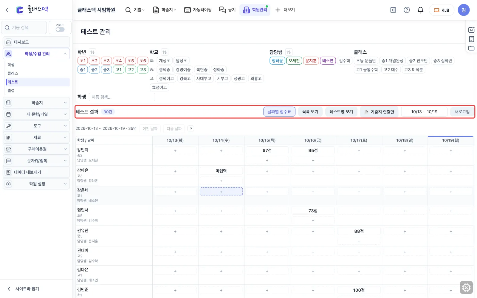Toggle the 정하윤 teacher filter
This screenshot has width=477, height=298.
[277, 61]
